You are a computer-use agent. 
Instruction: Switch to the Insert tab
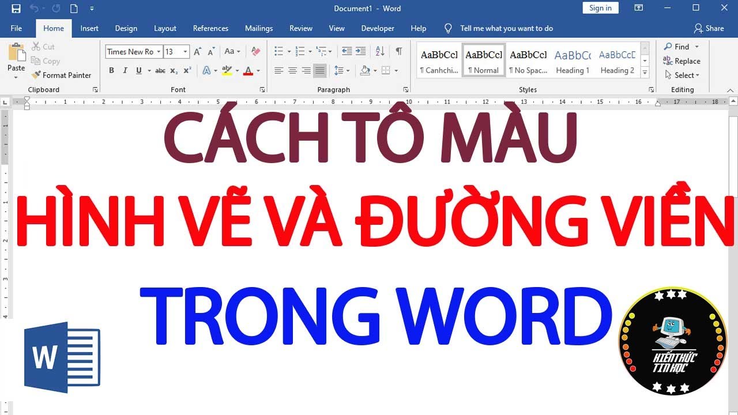coord(89,28)
